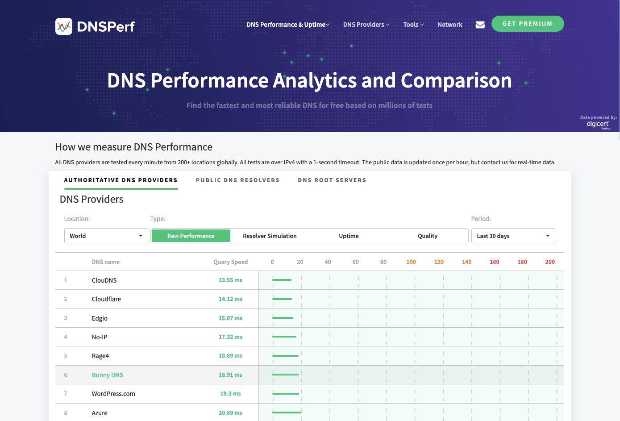Click the 18.69 ms value
The width and height of the screenshot is (620, 421).
[x=230, y=356]
